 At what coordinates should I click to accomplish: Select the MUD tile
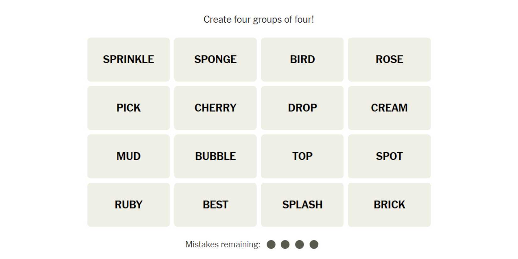[x=128, y=156]
